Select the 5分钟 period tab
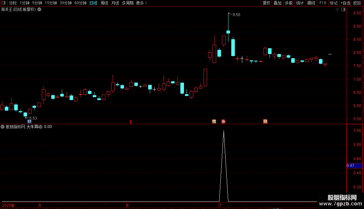The height and width of the screenshot is (209, 364). [37, 3]
